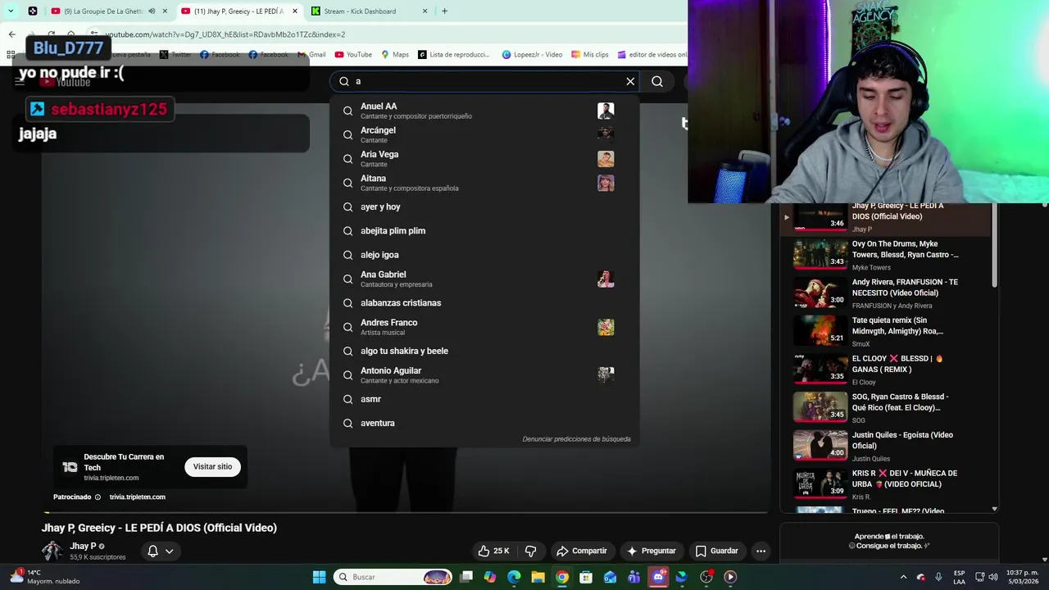Focus the YouTube search input field
Image resolution: width=1049 pixels, height=590 pixels.
[x=485, y=81]
